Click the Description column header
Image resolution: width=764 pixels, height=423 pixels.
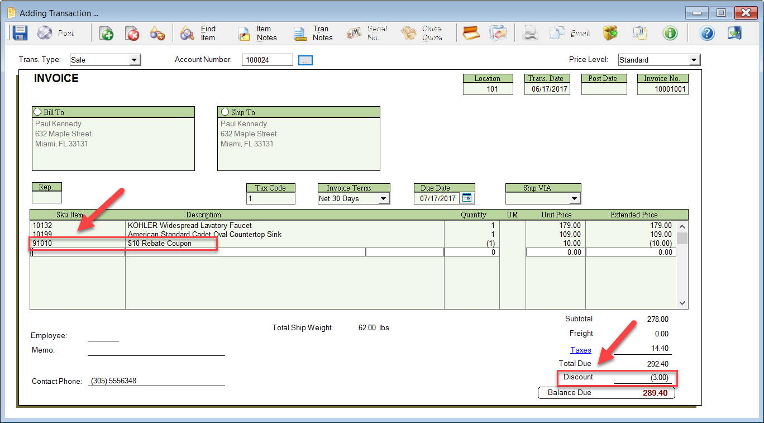point(204,215)
